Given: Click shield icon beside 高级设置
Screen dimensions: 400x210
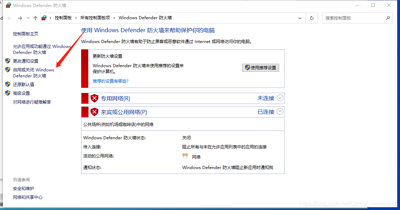Looking at the screenshot, I should click(x=8, y=93).
